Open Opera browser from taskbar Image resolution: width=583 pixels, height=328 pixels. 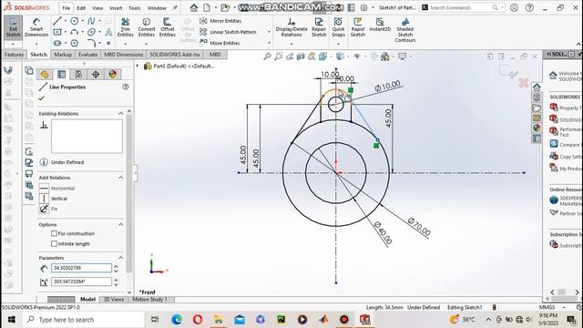click(x=198, y=320)
